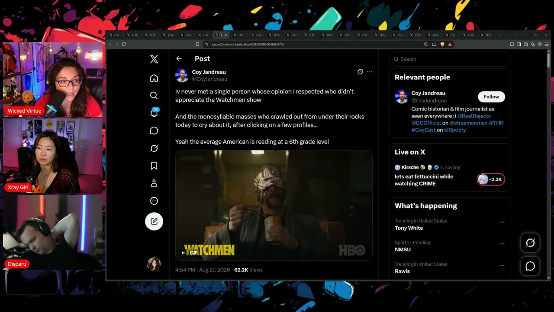Toggle the Brave sidebar panel
The height and width of the screenshot is (312, 554).
tap(519, 44)
